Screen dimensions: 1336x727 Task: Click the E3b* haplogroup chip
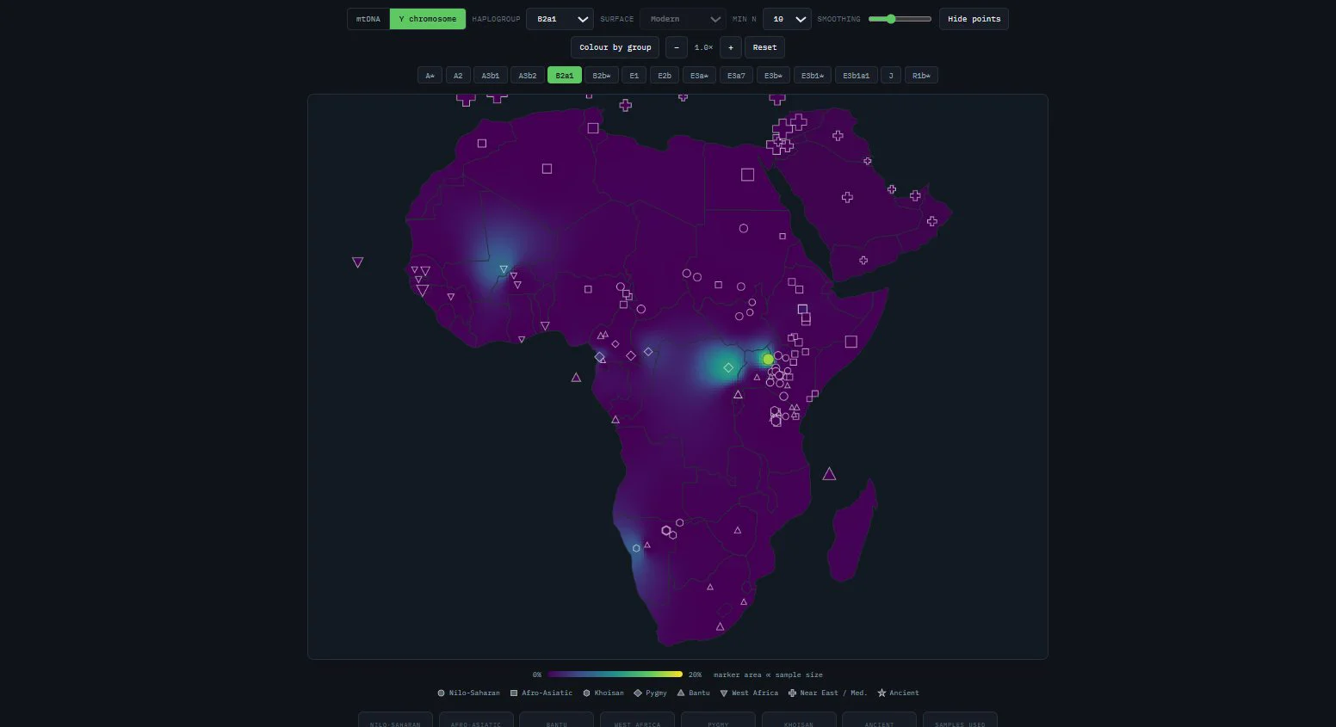coord(773,76)
